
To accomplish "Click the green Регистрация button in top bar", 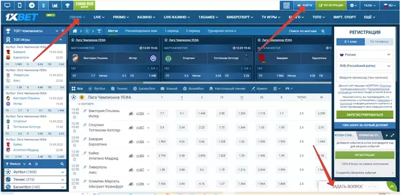I will 331,5.
